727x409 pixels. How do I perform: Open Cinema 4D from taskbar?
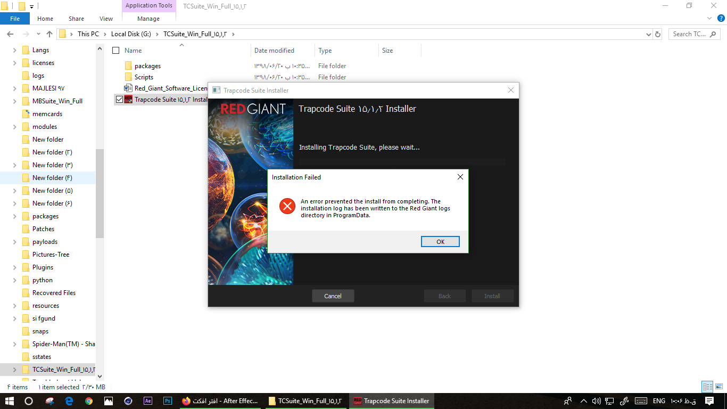click(128, 401)
